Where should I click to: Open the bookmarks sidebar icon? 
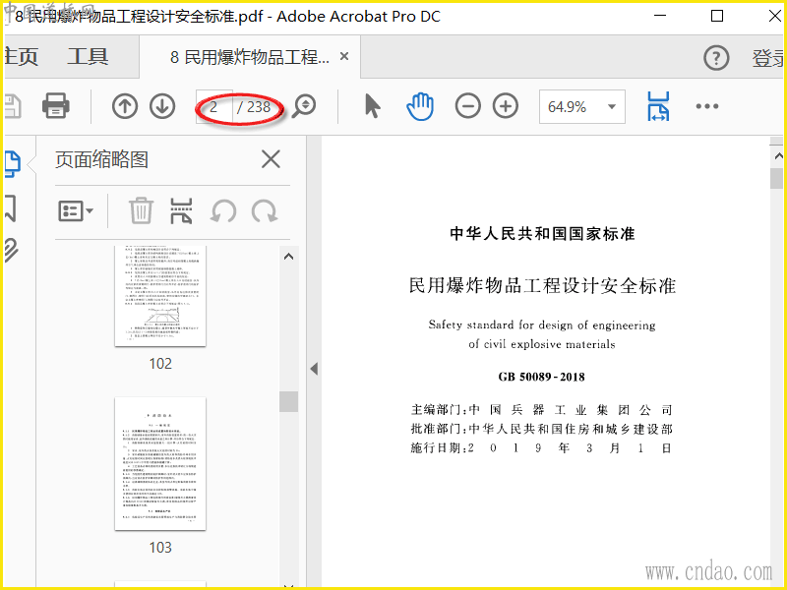(11, 207)
